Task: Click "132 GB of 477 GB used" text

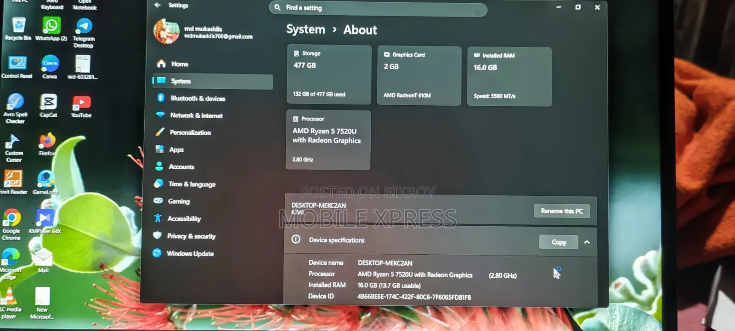Action: tap(319, 94)
